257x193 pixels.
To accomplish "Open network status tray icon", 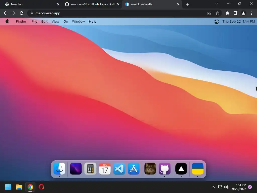I will [x=220, y=187].
